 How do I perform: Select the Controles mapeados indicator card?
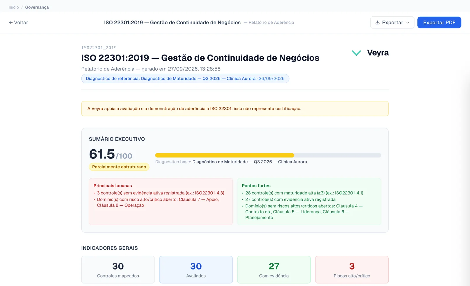(x=118, y=270)
